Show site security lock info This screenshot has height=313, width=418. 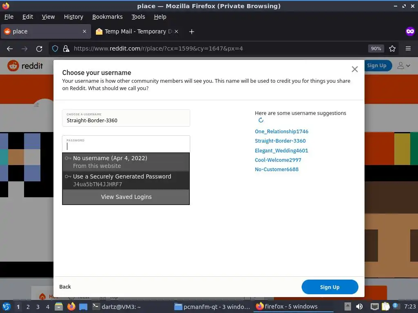click(x=66, y=48)
